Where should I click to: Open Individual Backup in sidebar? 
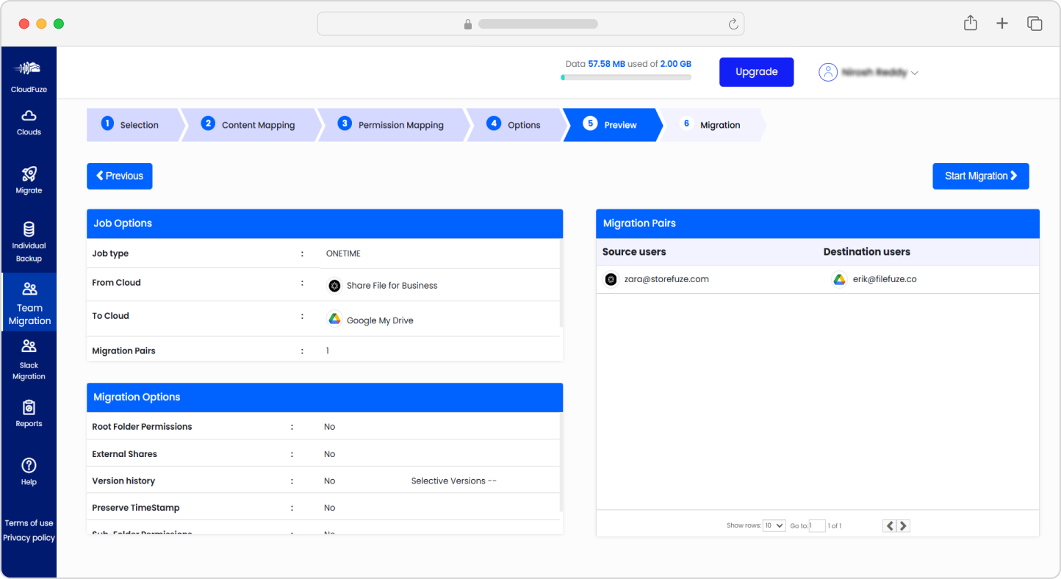coord(29,242)
